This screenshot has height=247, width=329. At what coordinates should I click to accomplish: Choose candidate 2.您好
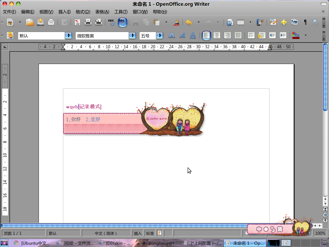click(93, 120)
